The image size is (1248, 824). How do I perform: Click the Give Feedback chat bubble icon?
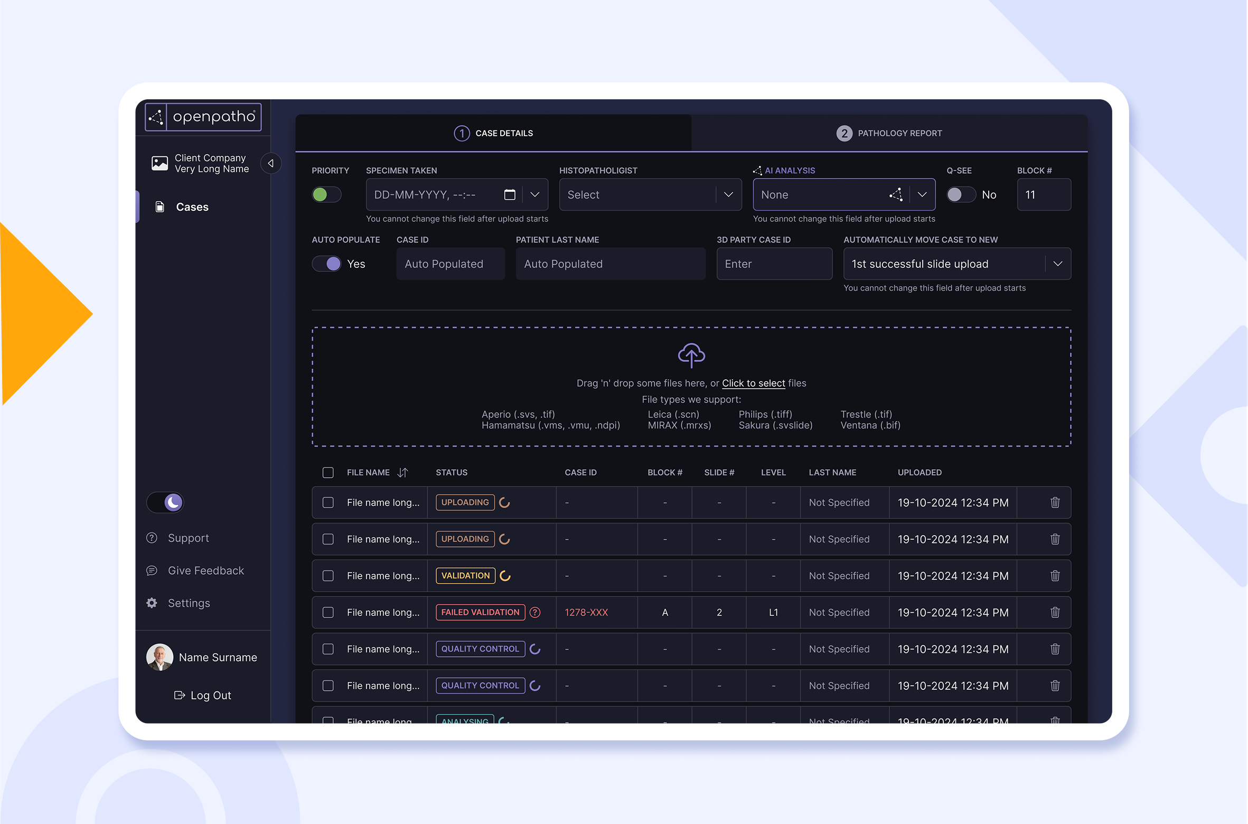click(x=152, y=570)
